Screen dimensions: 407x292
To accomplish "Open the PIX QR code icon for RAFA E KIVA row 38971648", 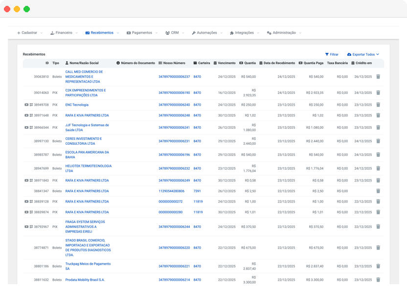I will tap(31, 115).
